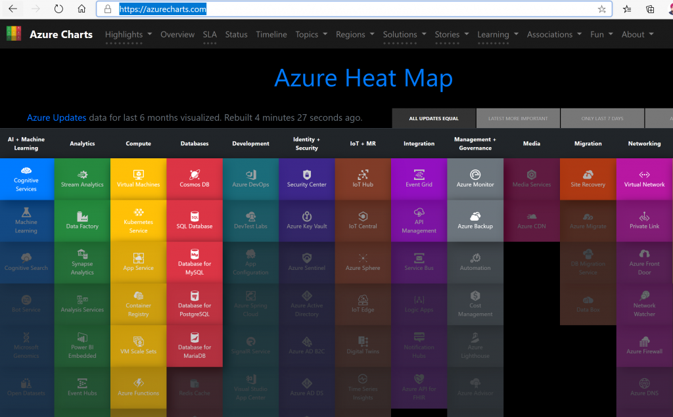Select the Virtual Network tile
The height and width of the screenshot is (417, 673).
[x=644, y=179]
